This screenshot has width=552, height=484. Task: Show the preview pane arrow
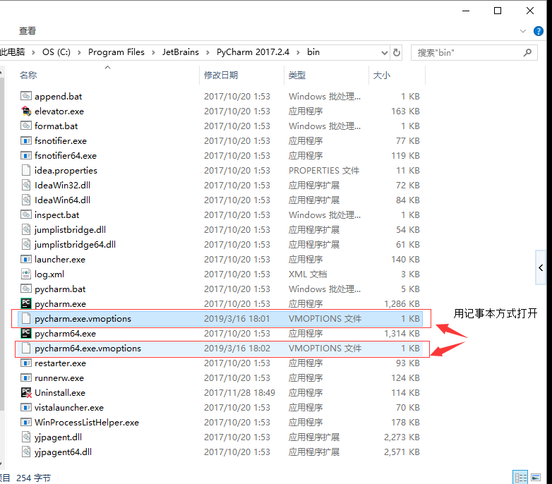tap(541, 267)
